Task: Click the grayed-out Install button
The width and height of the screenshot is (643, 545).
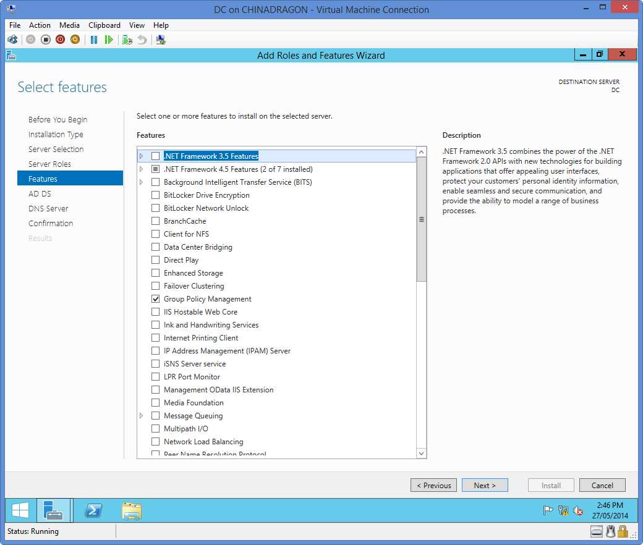Action: coord(551,485)
